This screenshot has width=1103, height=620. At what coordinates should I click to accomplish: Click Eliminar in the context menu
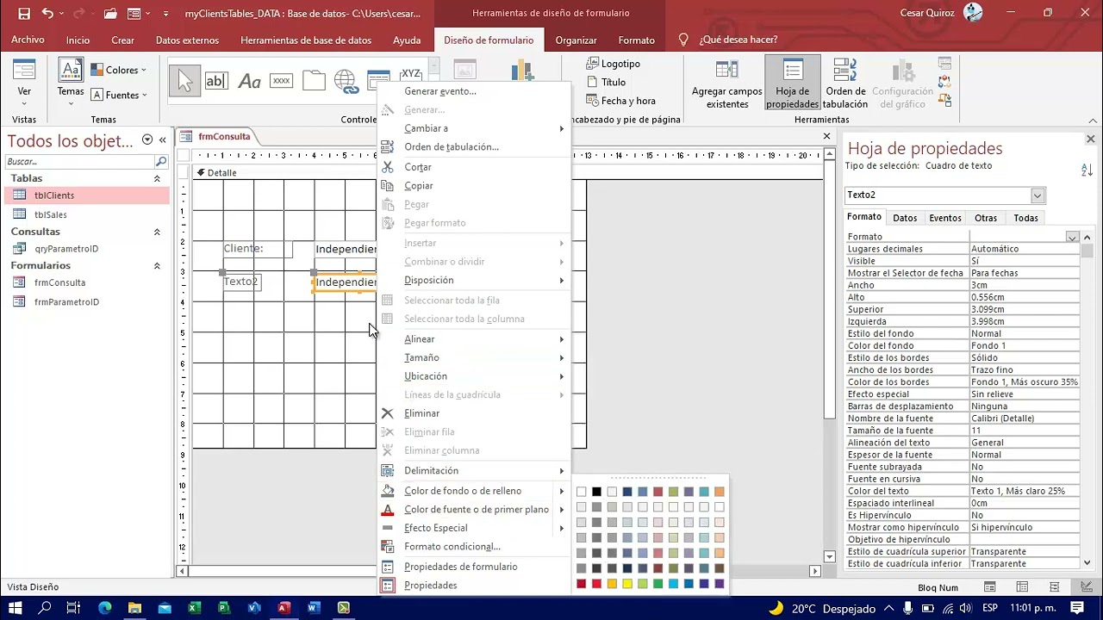[x=474, y=413]
